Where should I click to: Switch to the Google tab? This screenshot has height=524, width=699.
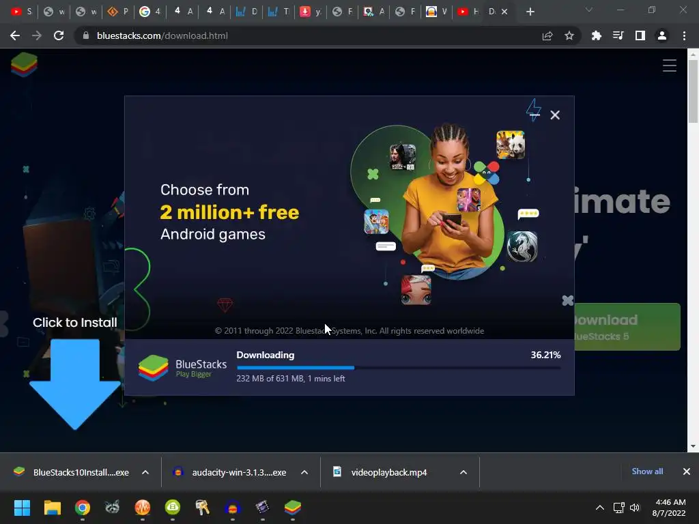click(x=150, y=12)
